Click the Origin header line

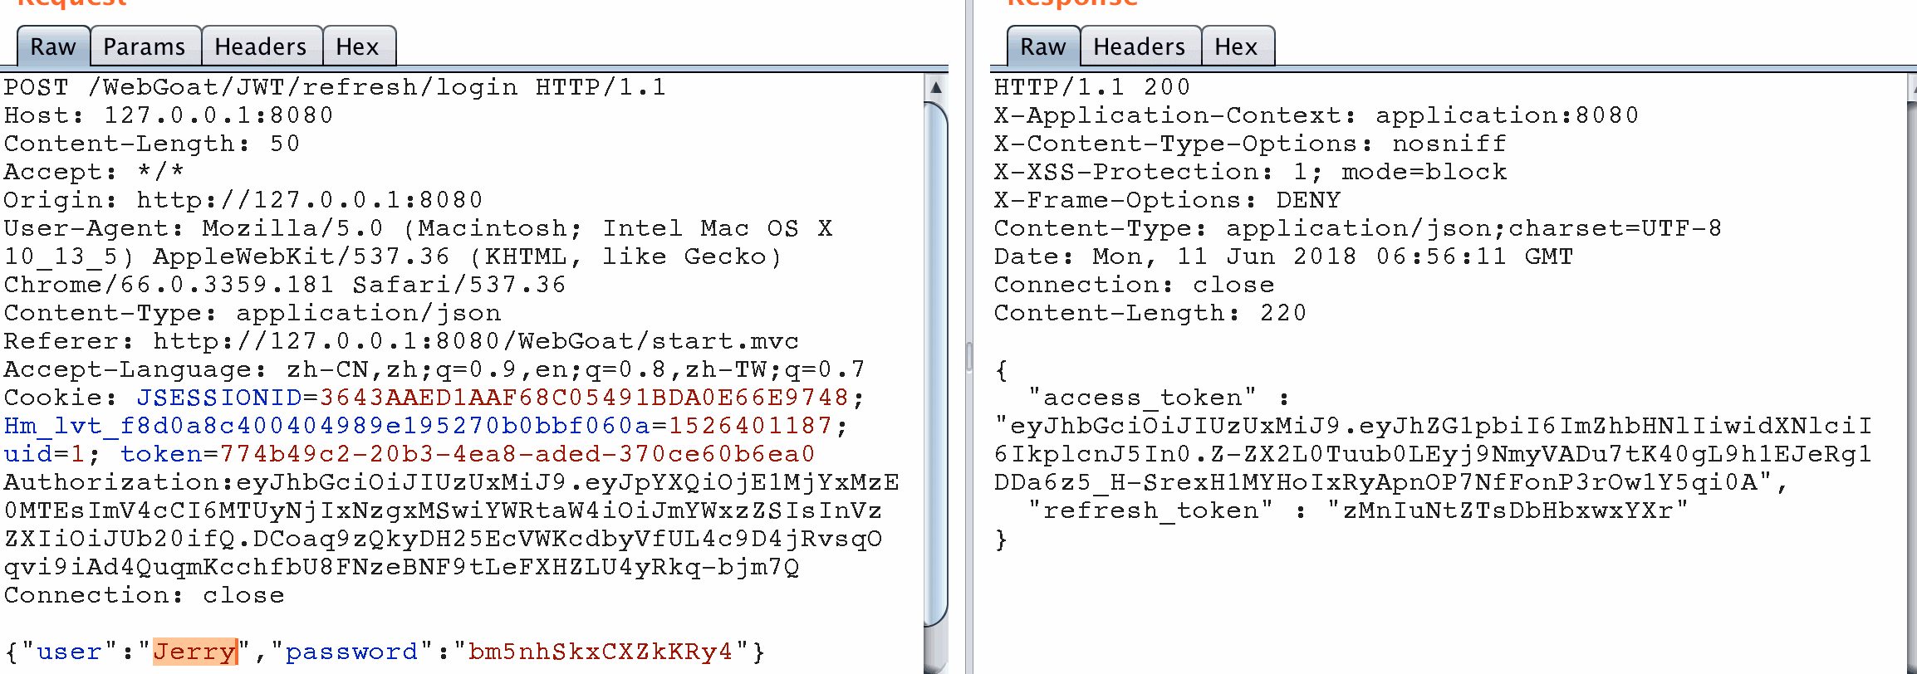[x=243, y=200]
